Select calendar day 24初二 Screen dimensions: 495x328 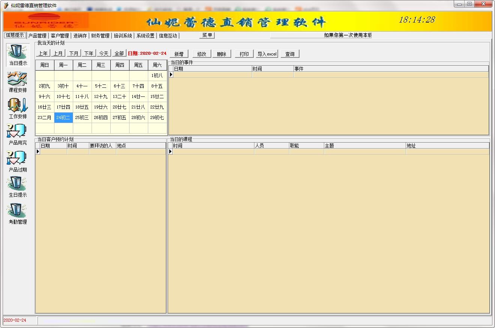[x=63, y=117]
